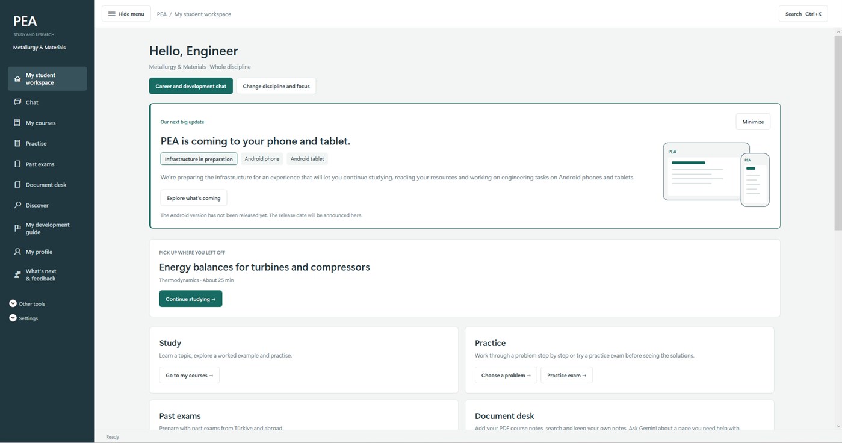Click the My courses book icon

point(17,123)
